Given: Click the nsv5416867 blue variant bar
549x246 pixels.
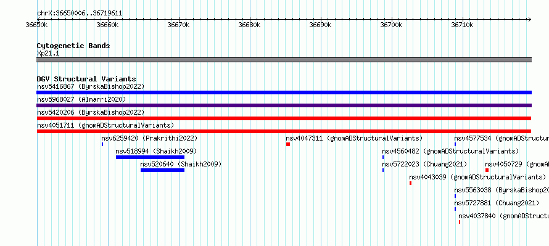Looking at the screenshot, I should tap(284, 92).
